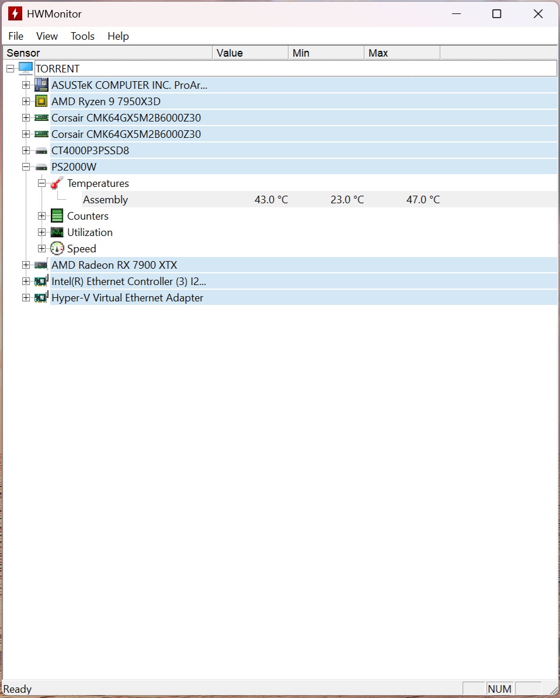Expand the AMD Ryzen 9 7950X3D node
560x698 pixels.
26,102
